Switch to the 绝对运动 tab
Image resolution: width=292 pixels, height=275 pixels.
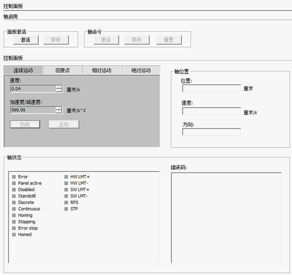click(x=141, y=70)
